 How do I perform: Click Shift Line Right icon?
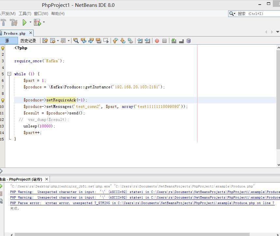point(148,41)
